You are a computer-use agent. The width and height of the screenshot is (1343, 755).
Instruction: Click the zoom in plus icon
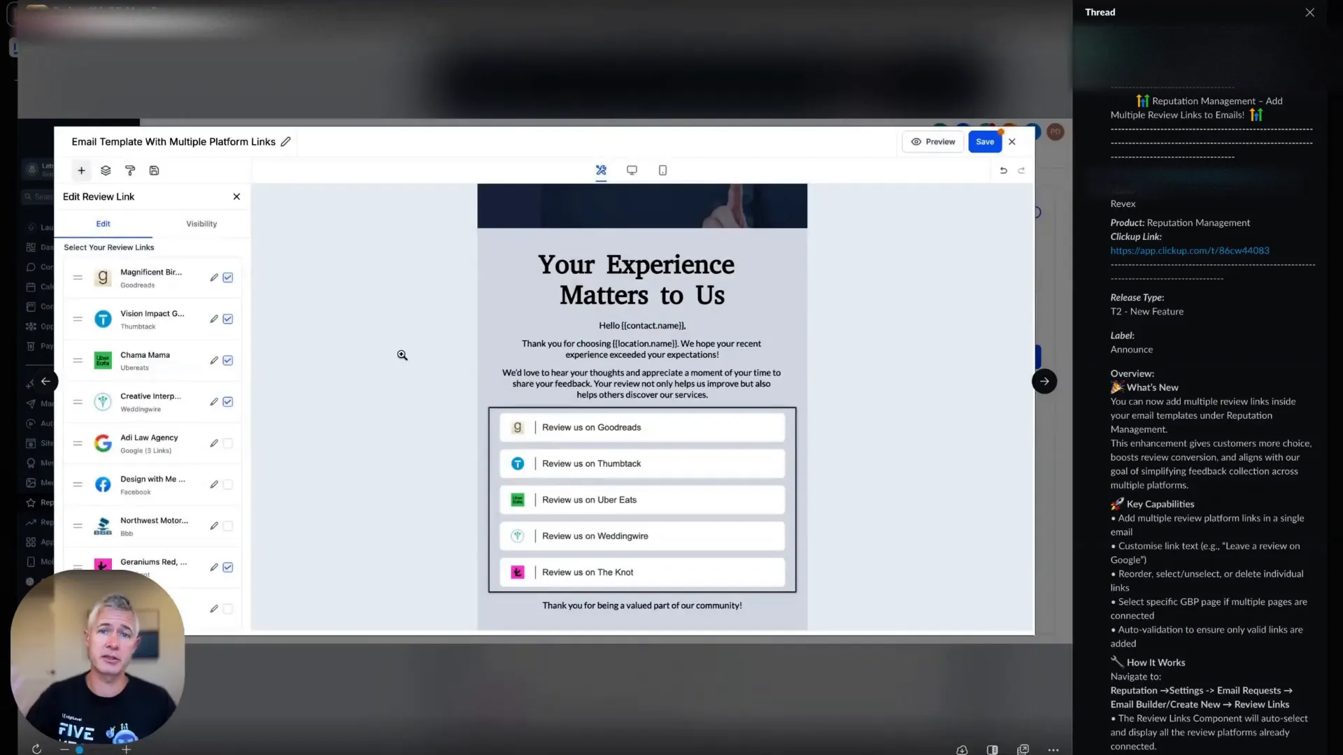[x=126, y=749]
